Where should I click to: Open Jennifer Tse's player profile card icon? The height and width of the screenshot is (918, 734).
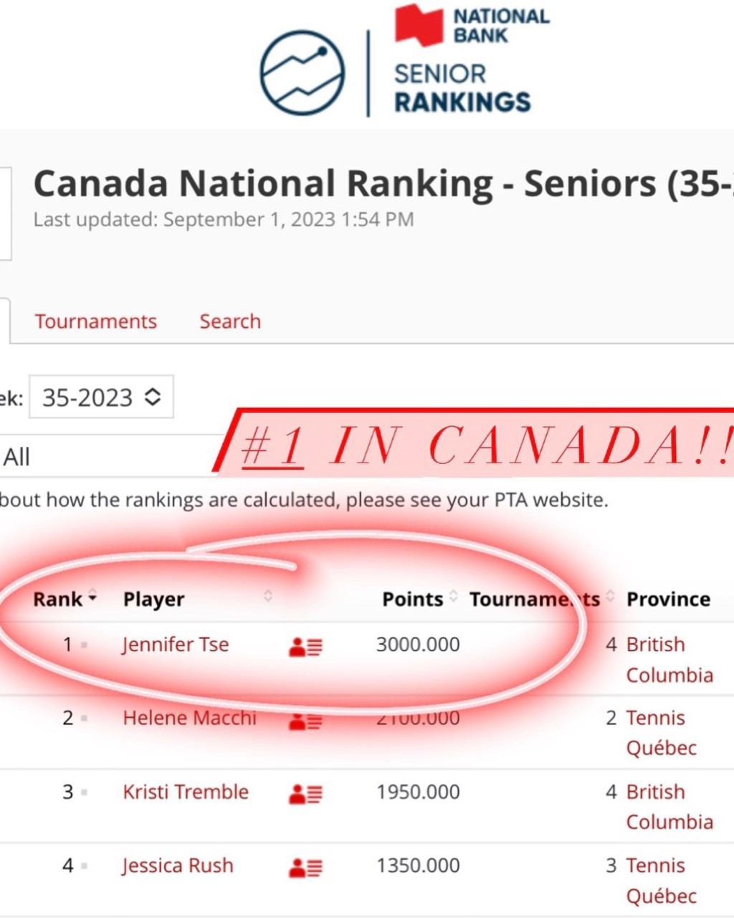[306, 647]
